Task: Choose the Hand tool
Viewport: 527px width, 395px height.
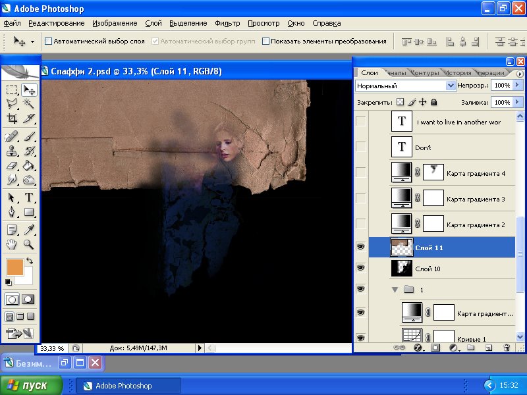Action: pos(12,244)
